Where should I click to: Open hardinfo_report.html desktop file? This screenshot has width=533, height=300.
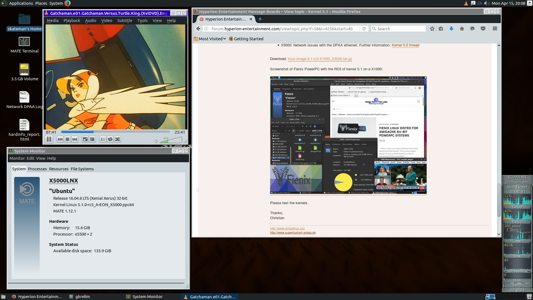24,130
